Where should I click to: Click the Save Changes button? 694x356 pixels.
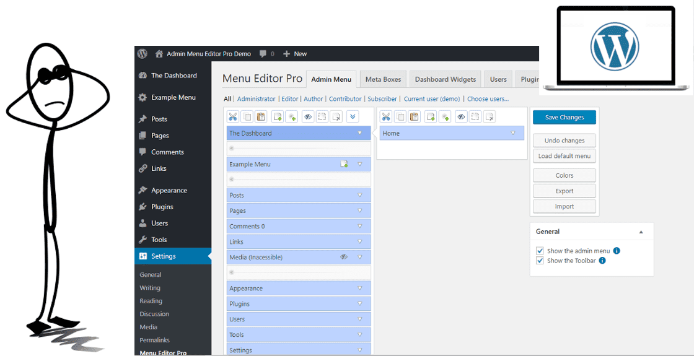[x=564, y=117]
